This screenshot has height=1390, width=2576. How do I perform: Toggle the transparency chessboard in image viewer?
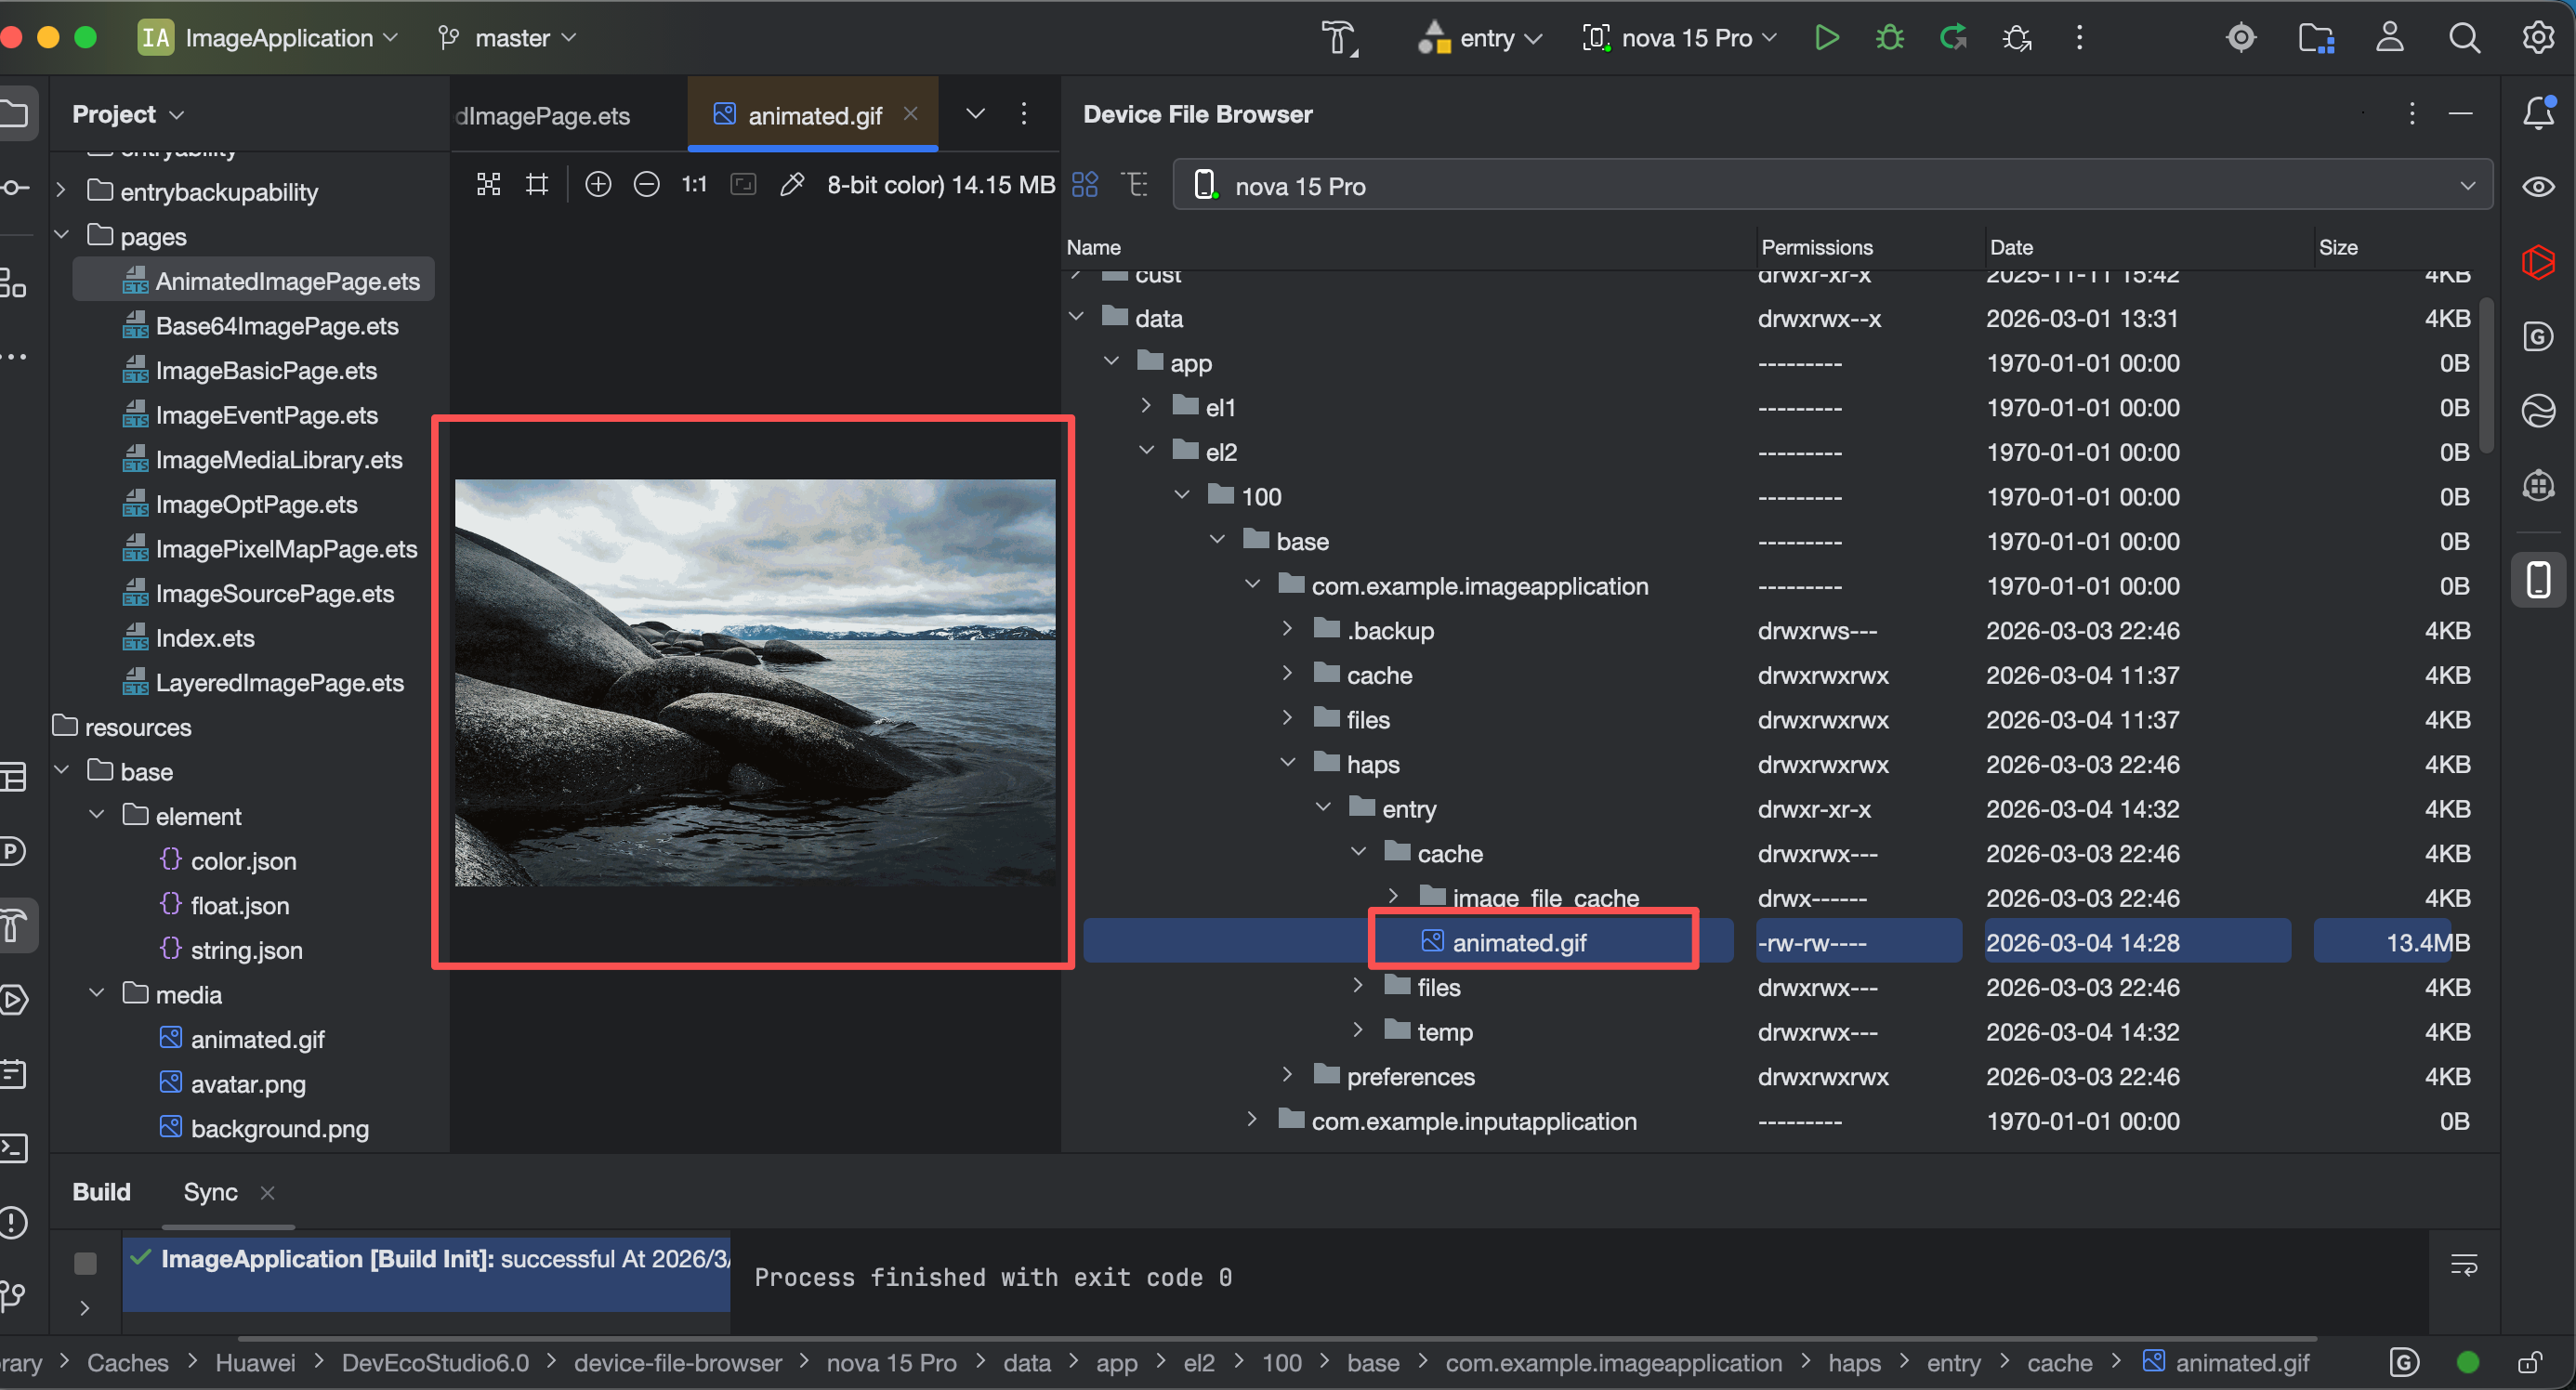click(x=488, y=184)
